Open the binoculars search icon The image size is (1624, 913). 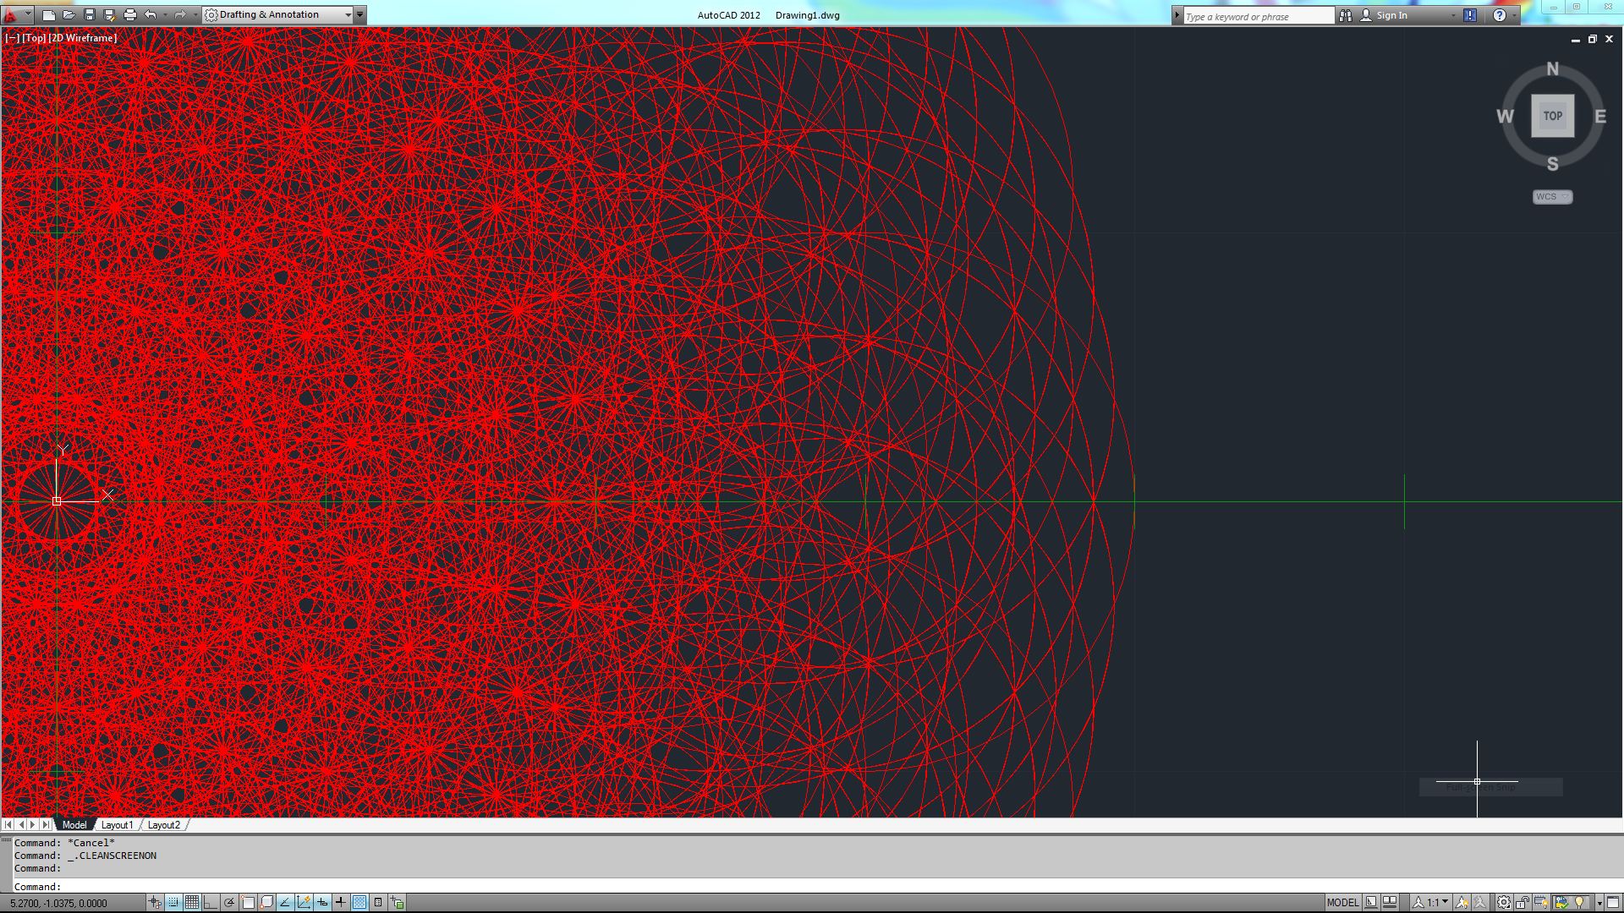tap(1346, 15)
